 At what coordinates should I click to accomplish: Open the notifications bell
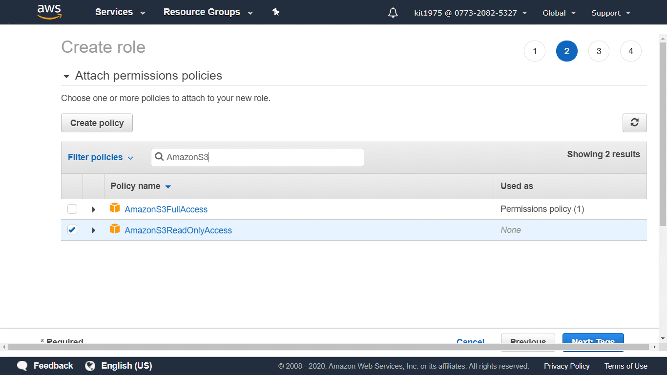[x=393, y=12]
